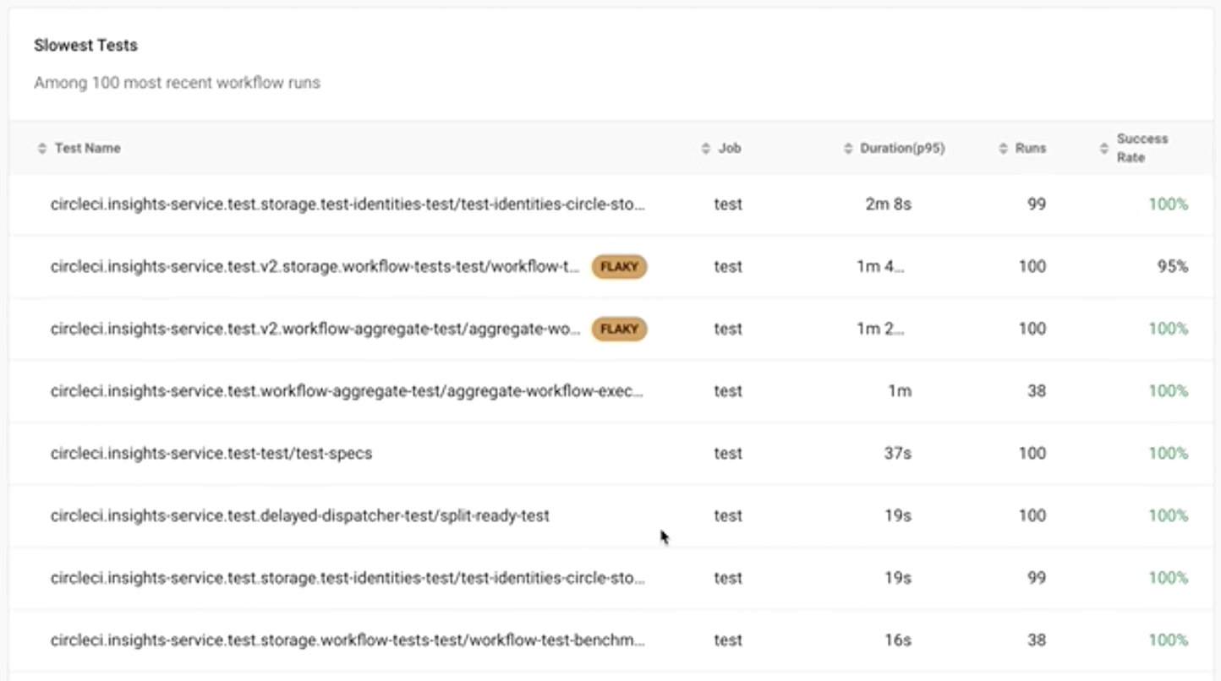Open v2.workflow-aggregate-test test entry
The height and width of the screenshot is (681, 1221).
point(315,329)
